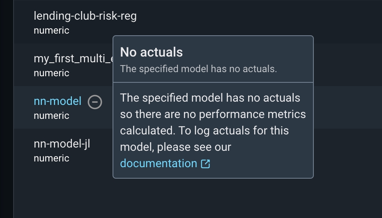Click the "numeric" label under my_first_multi_e
This screenshot has height=218, width=382.
click(51, 73)
